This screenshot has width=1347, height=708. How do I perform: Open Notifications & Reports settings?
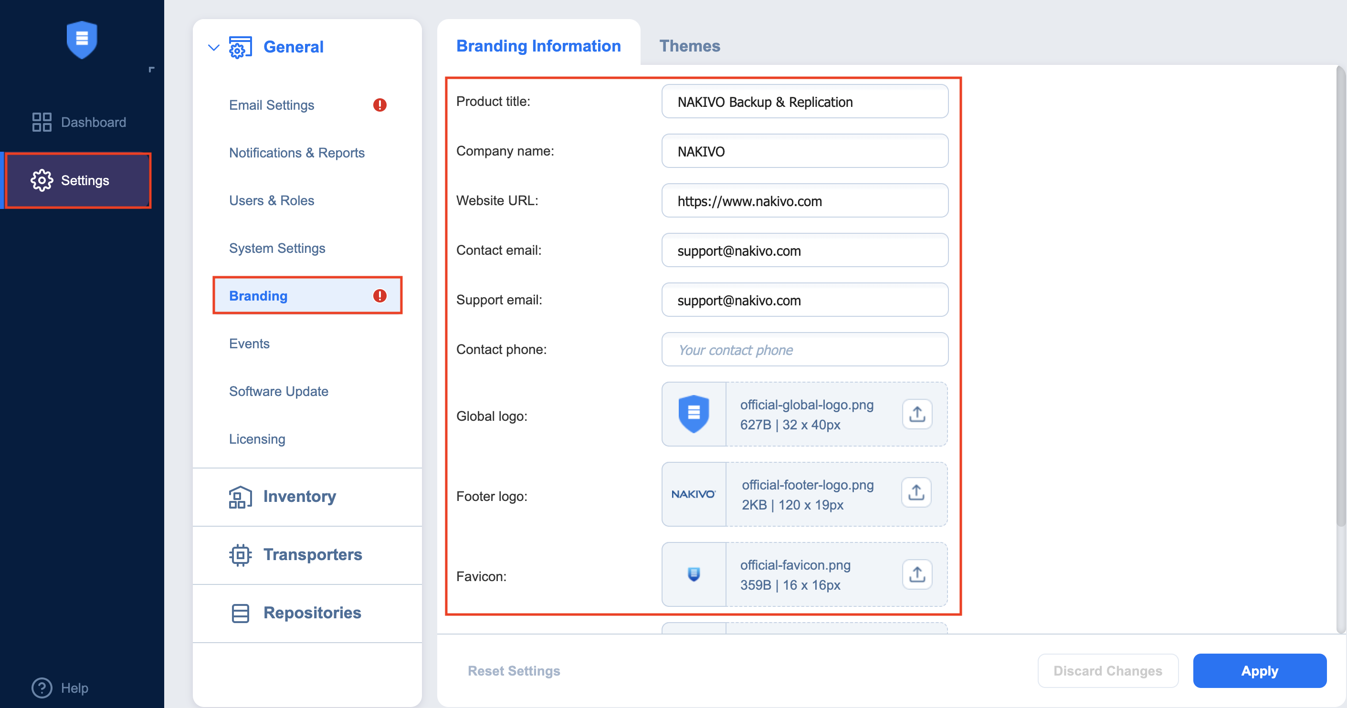[296, 153]
